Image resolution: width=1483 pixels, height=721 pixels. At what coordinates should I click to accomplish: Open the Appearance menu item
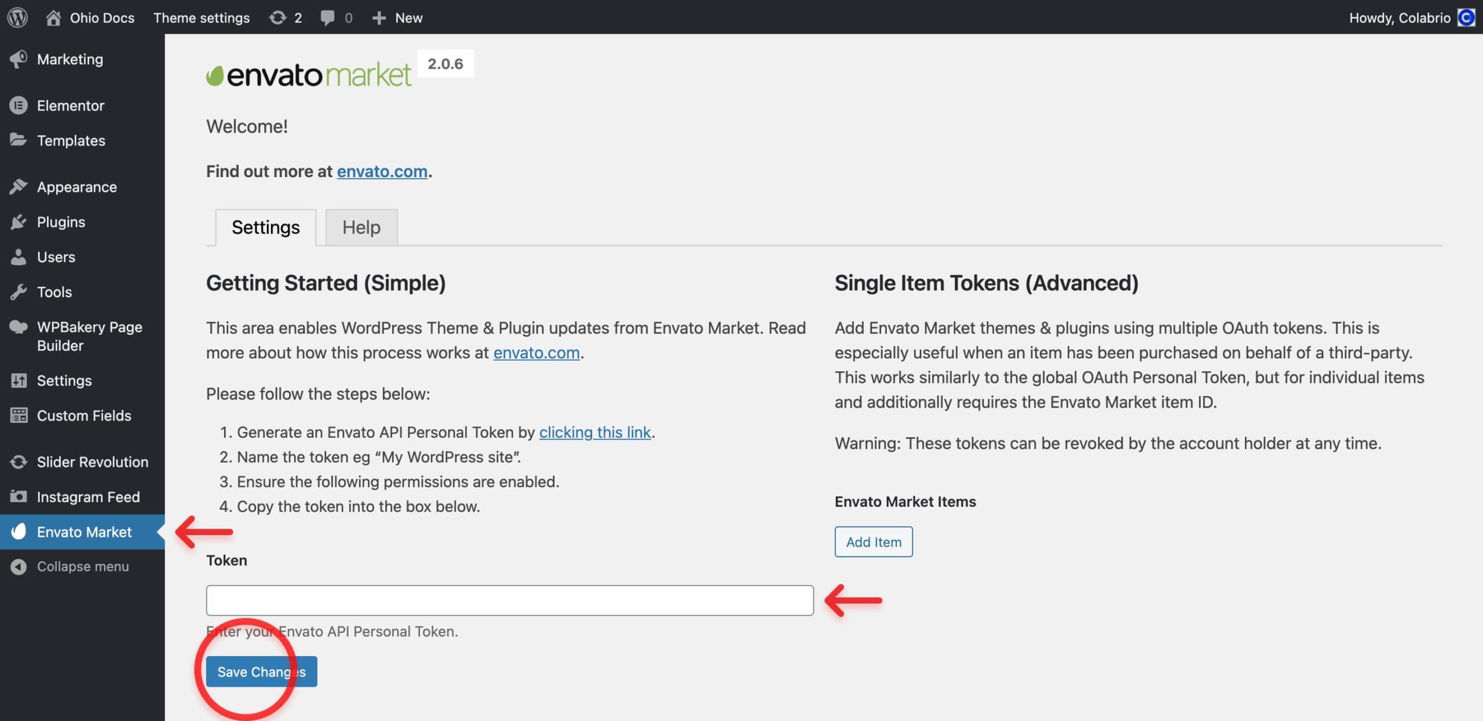pyautogui.click(x=77, y=186)
